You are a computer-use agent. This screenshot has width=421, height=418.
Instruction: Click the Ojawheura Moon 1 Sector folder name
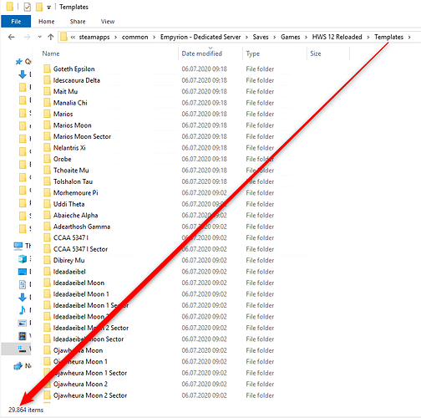point(90,373)
